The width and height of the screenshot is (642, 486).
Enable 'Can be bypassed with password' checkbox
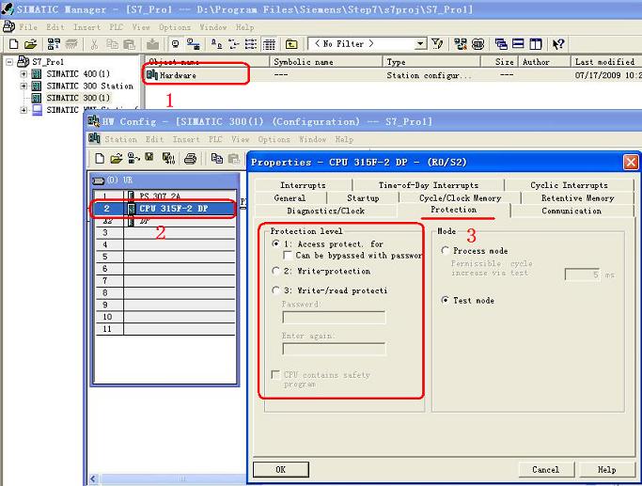pyautogui.click(x=288, y=256)
